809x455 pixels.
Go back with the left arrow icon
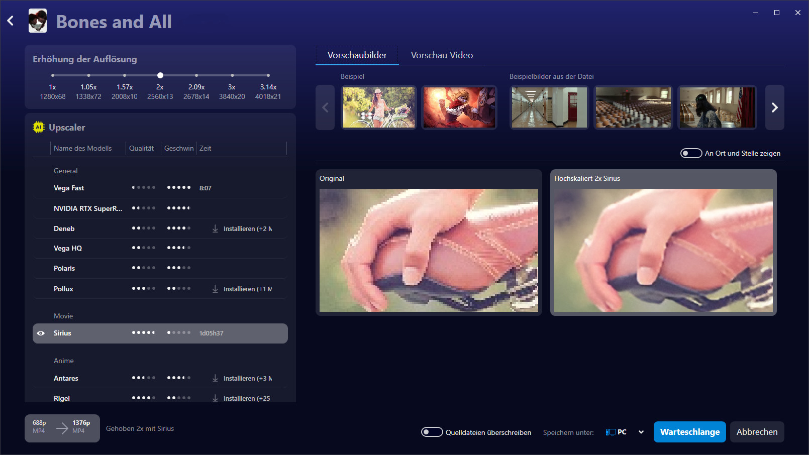click(11, 21)
